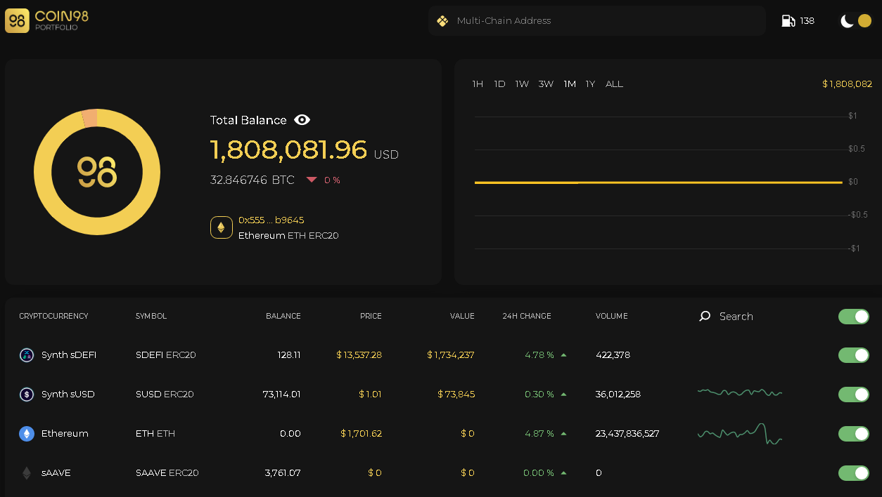
Task: Click the 32.846746 BTC balance
Action: pos(252,180)
